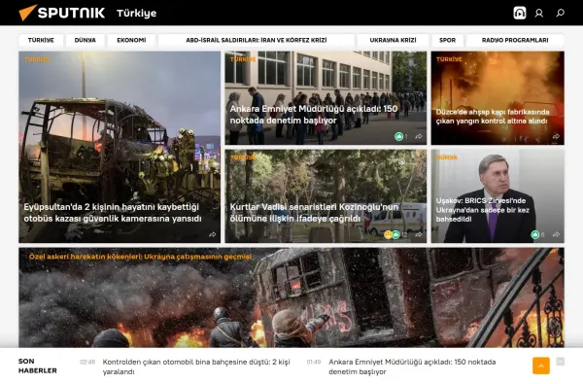Share the Eyüpsultan bus accident story

[x=212, y=234]
